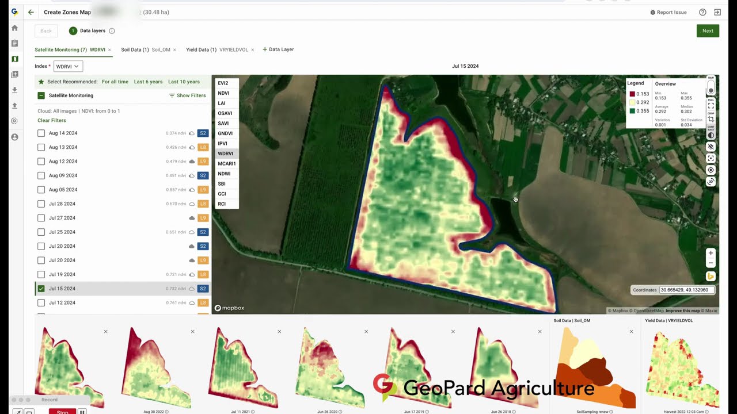Viewport: 737px width, 414px height.
Task: Check the Aug 09 2024 image
Action: [41, 175]
